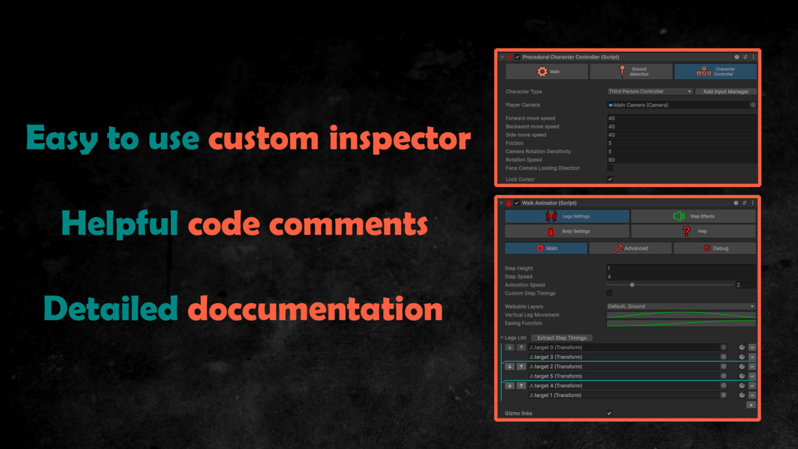Click the Rotation Speed value field
Screen dimensions: 798x449
[x=682, y=160]
